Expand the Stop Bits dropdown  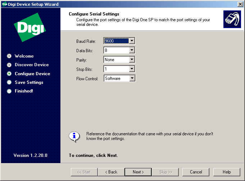[x=132, y=69]
